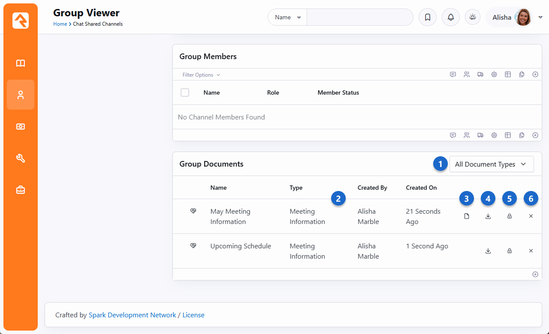Open the Name search type dropdown

click(x=287, y=18)
